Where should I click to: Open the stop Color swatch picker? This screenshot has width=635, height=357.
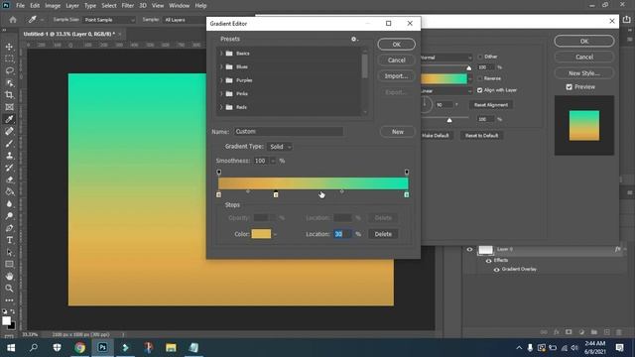click(261, 234)
